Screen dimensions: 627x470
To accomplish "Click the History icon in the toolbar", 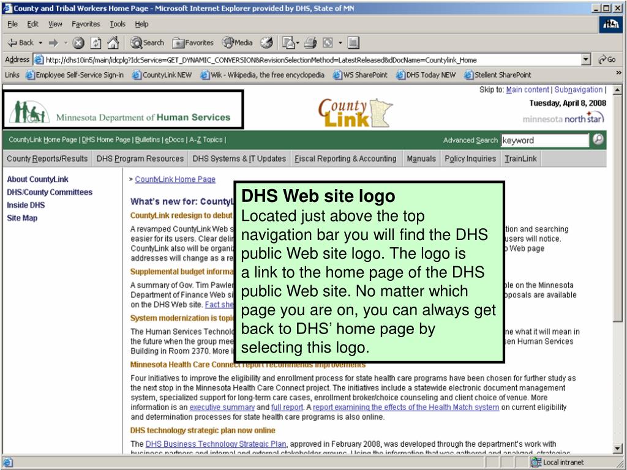I will click(267, 42).
